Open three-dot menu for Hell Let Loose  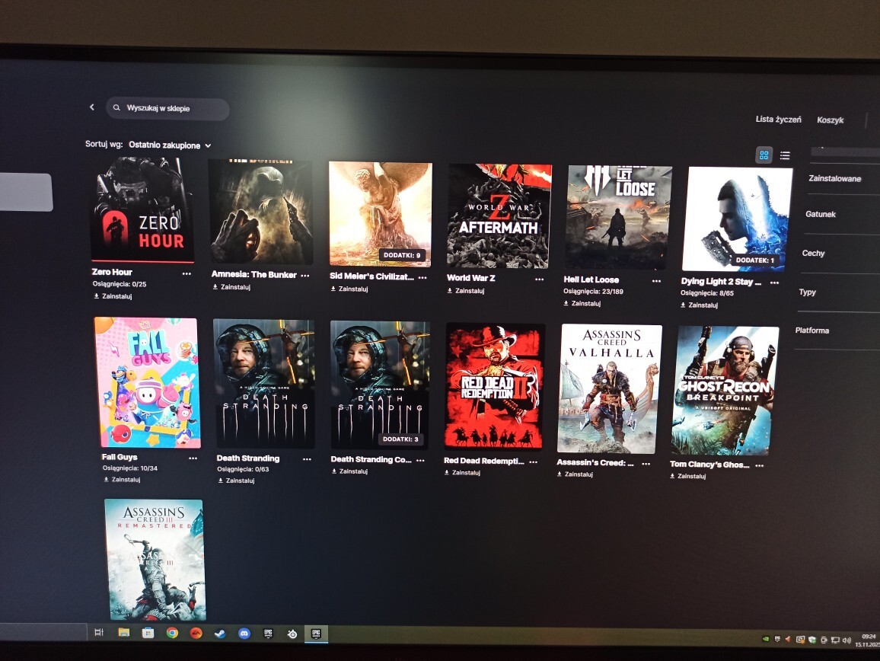(656, 281)
